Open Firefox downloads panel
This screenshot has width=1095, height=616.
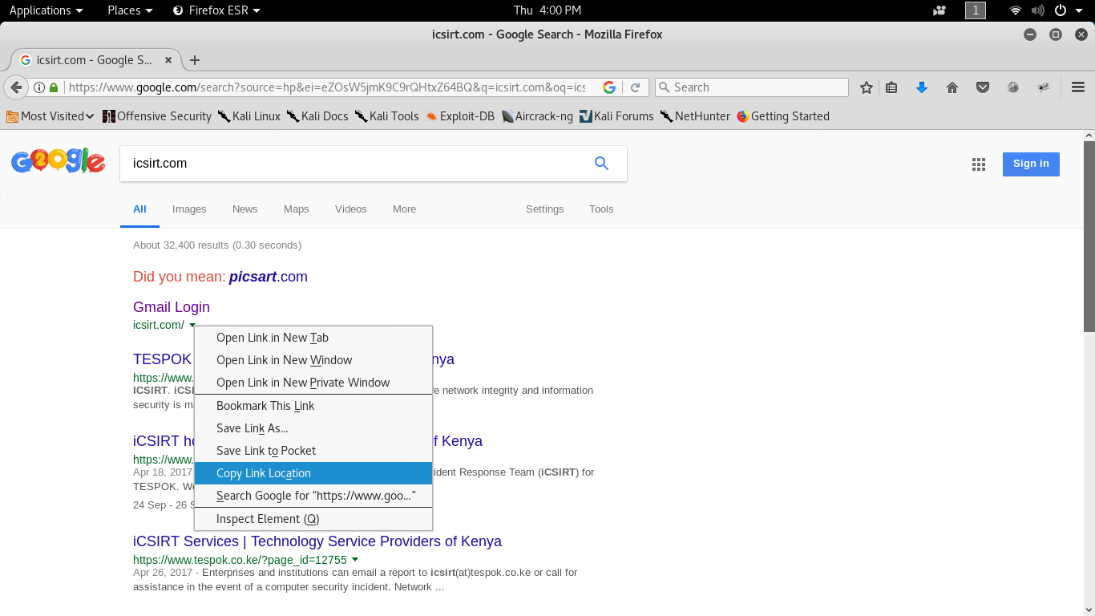[x=922, y=87]
